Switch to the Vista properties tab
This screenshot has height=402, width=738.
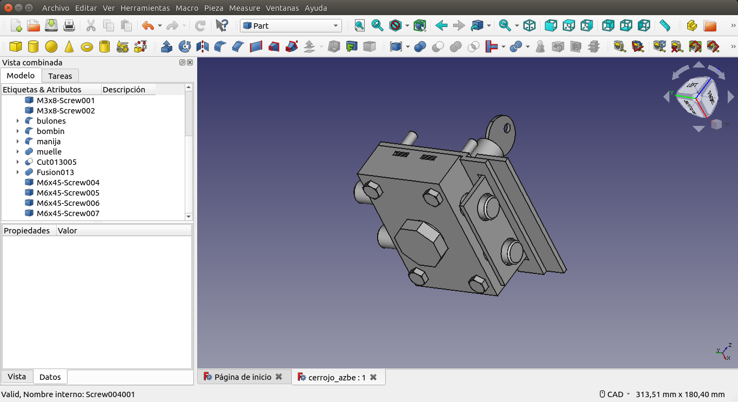click(17, 377)
